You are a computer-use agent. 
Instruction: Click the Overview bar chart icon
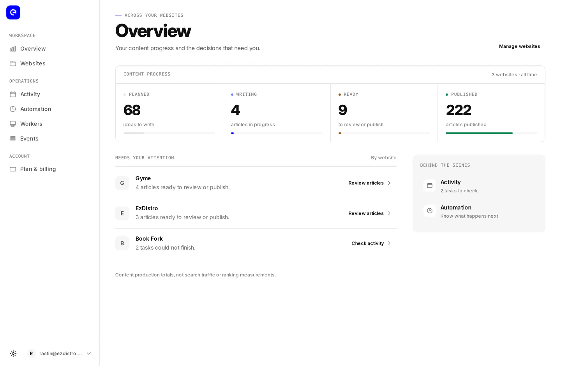13,49
